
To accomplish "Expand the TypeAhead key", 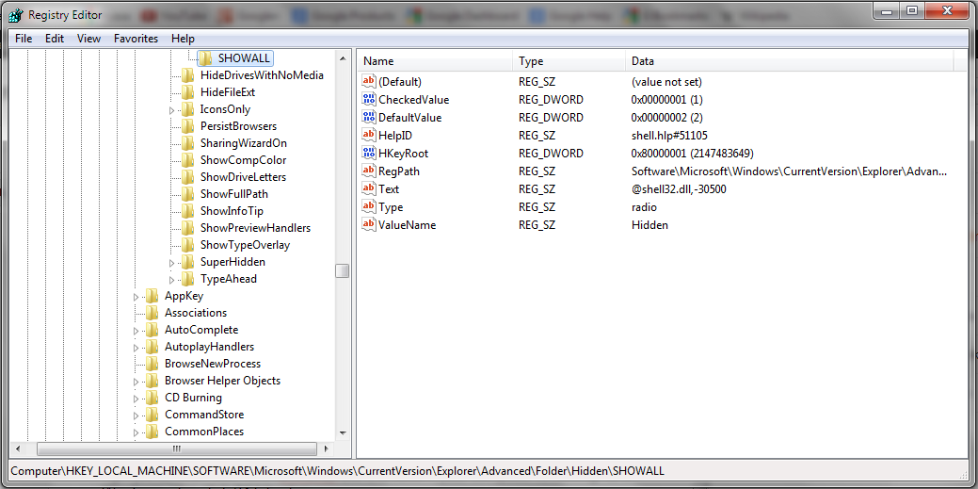I will (x=172, y=279).
